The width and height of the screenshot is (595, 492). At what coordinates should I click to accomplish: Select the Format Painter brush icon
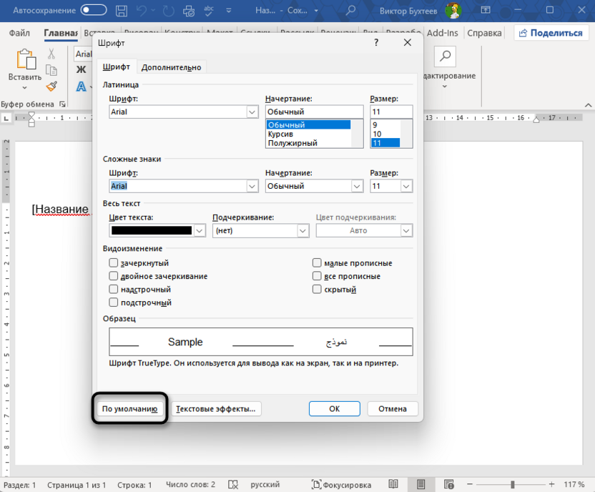50,86
